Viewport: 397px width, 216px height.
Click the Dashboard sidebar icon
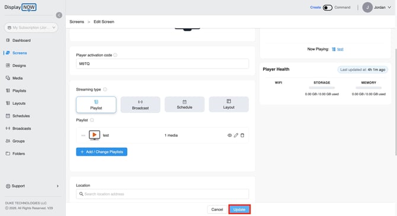coord(8,40)
